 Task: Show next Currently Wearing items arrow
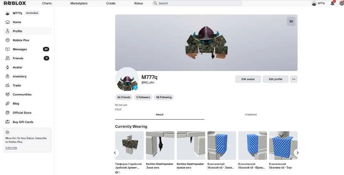(298, 153)
